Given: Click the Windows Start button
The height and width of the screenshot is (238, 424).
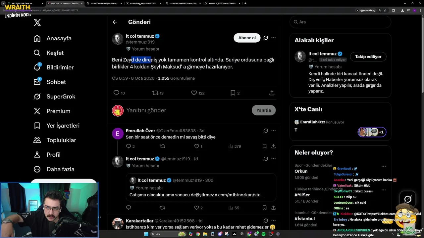Looking at the screenshot, I should coord(145,234).
